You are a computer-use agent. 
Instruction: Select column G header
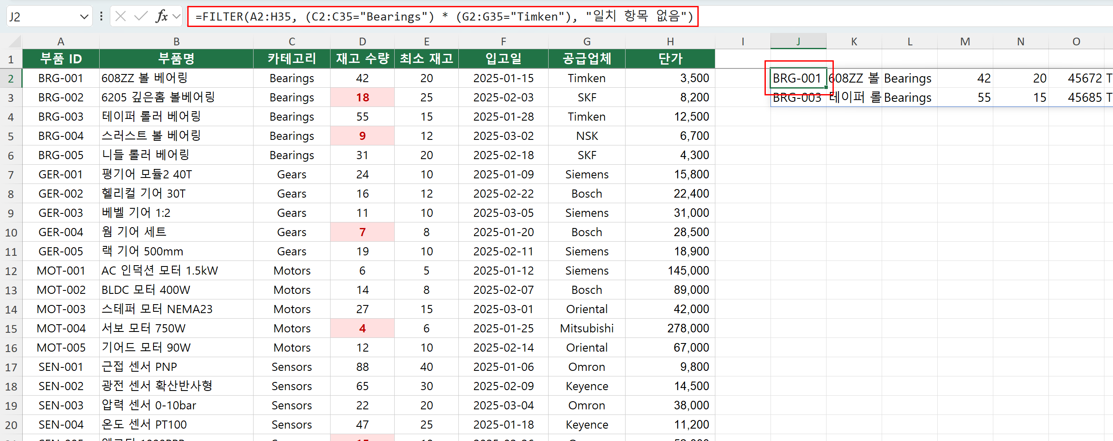click(x=587, y=41)
